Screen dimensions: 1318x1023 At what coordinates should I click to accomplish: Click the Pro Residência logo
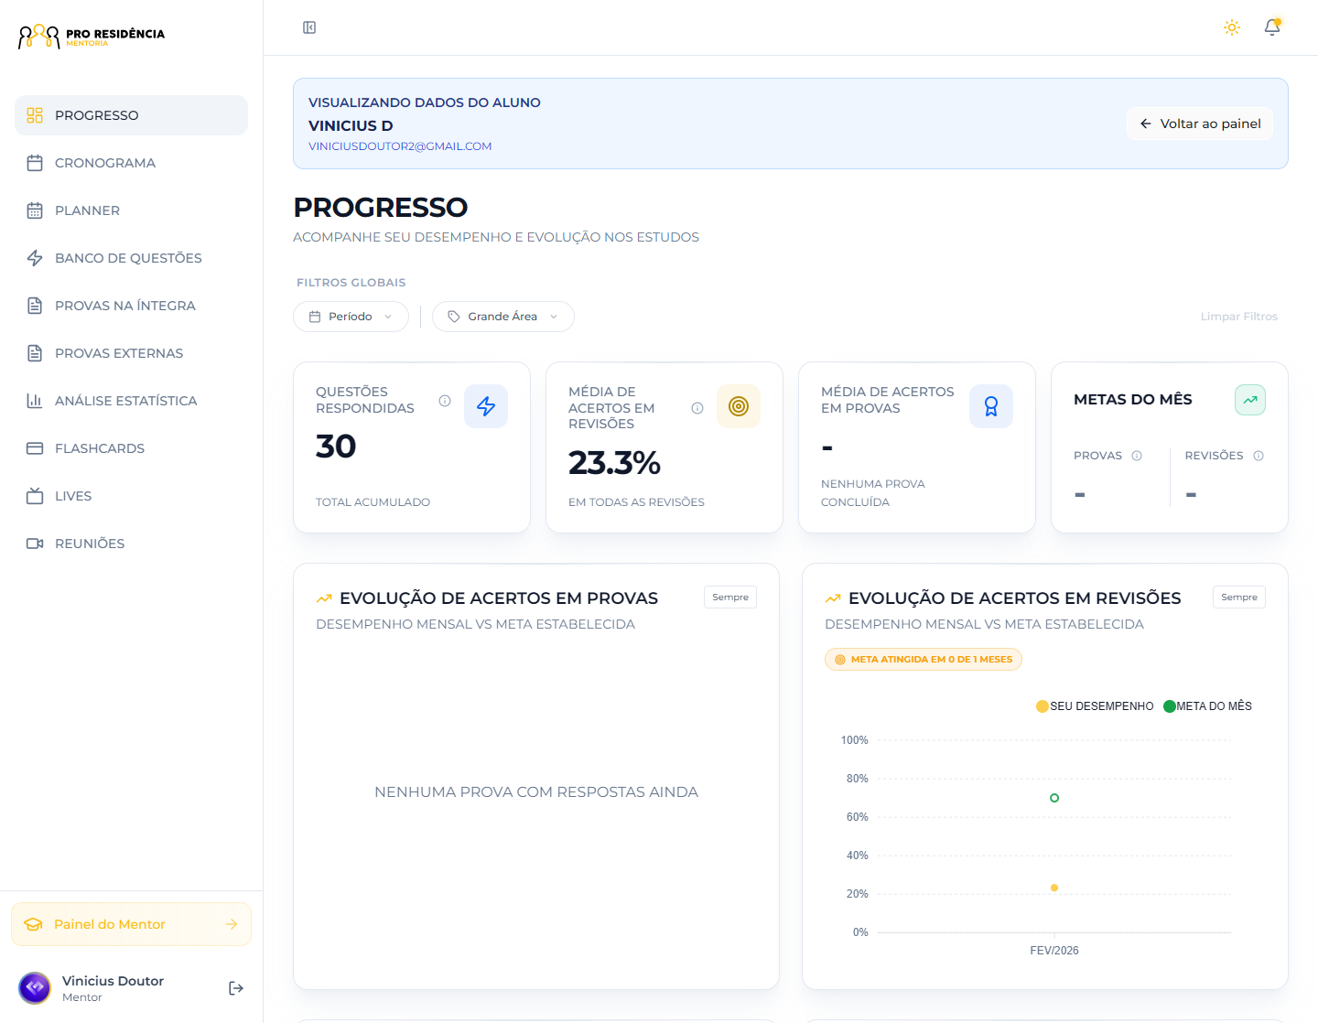coord(92,37)
